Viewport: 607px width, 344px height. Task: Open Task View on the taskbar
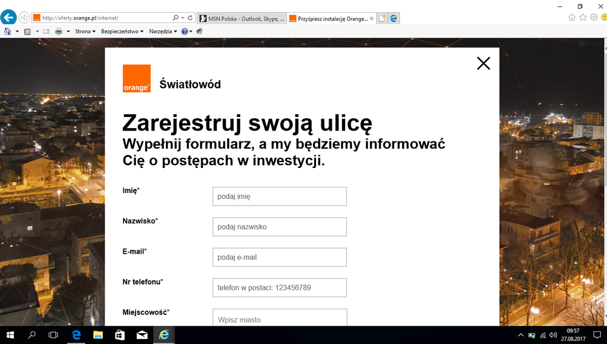(53, 335)
